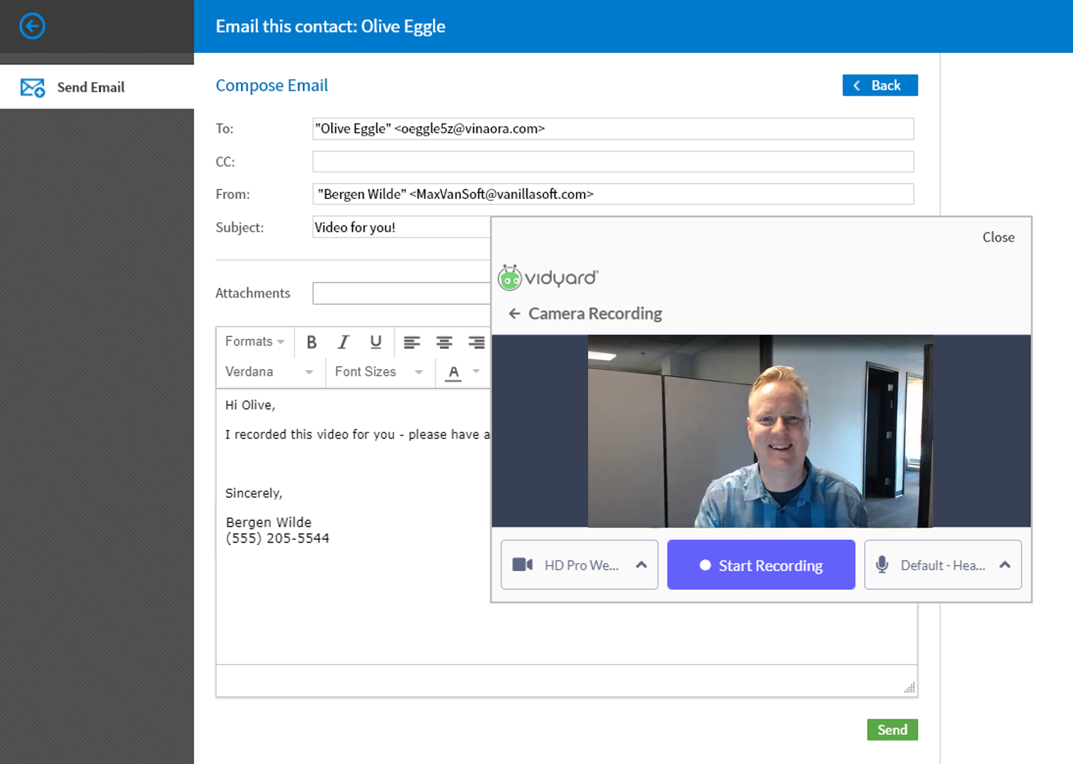Click the green Send button
Screen dimensions: 1073x764
pyautogui.click(x=892, y=730)
